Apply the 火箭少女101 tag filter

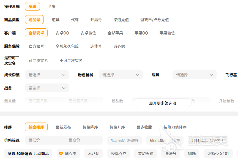(x=218, y=153)
